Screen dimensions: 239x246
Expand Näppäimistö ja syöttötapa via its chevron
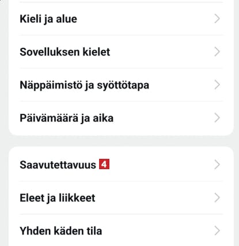pos(217,85)
